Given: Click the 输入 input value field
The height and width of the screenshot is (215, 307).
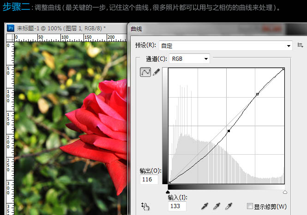Looking at the screenshot, I should tap(177, 206).
